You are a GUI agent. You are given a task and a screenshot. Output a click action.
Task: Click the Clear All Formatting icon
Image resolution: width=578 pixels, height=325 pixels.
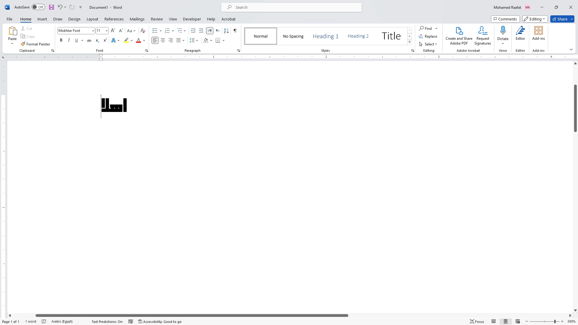click(x=143, y=31)
